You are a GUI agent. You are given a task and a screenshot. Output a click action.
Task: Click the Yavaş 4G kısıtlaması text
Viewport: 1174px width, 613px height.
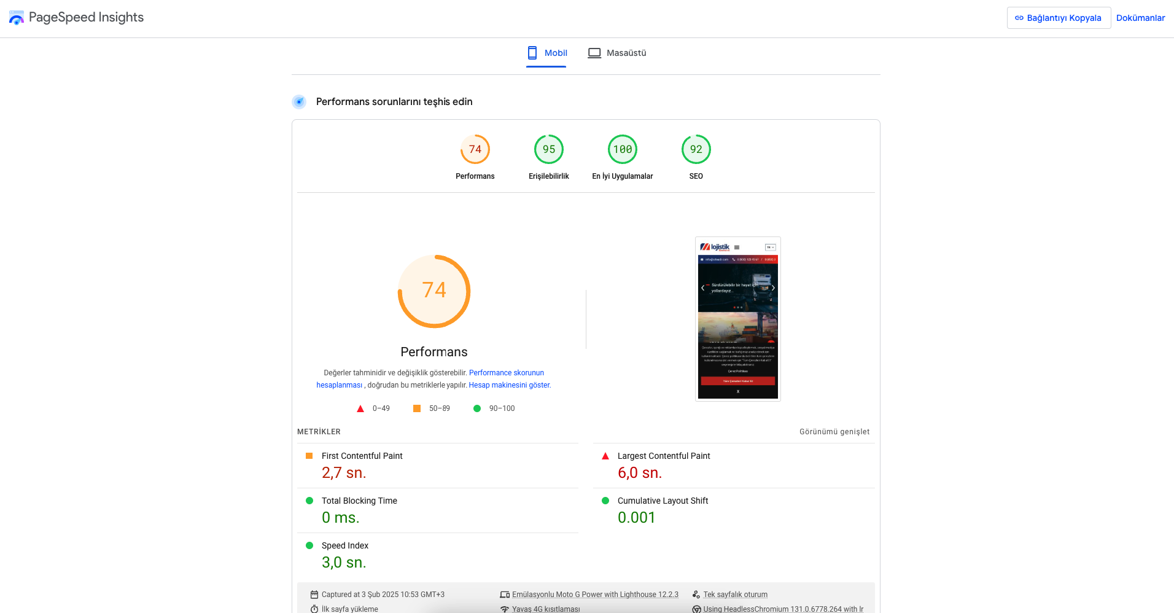546,609
